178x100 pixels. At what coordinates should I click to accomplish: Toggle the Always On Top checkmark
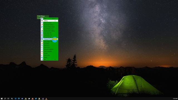[x=42, y=37]
